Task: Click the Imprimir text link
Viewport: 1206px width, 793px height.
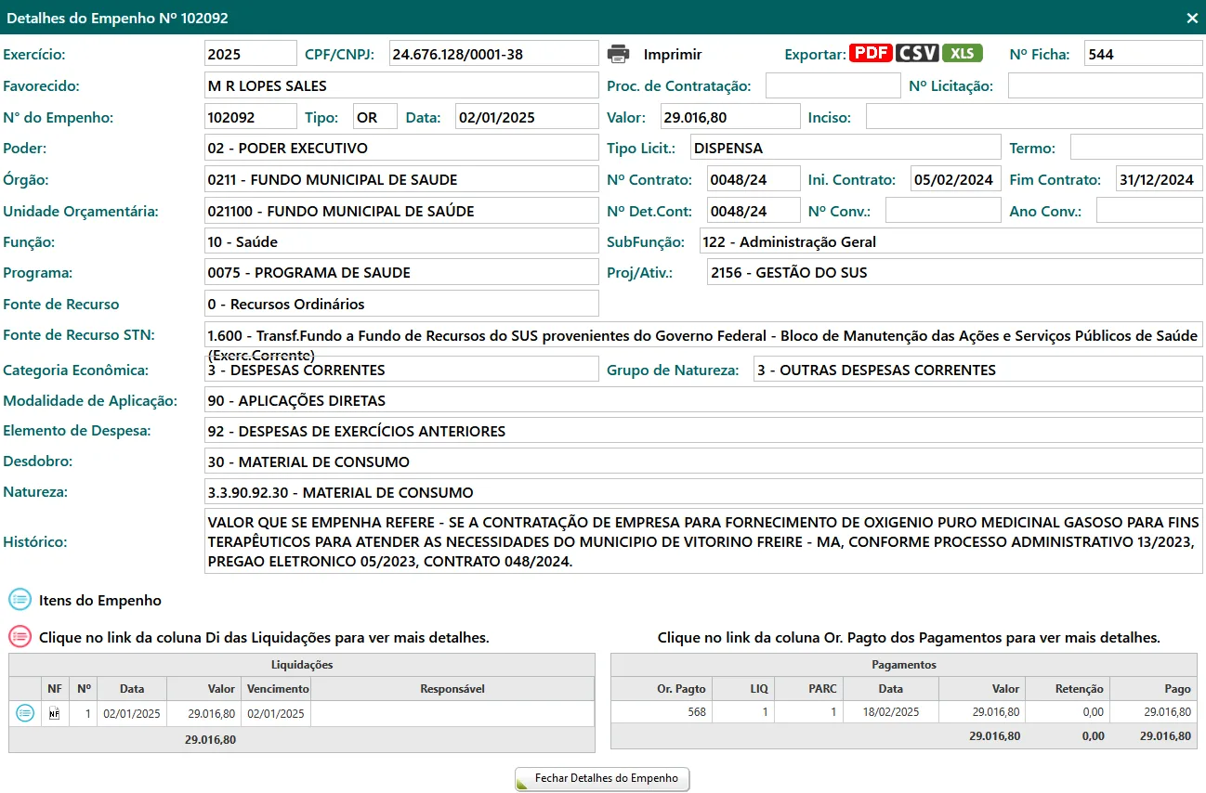Action: tap(673, 55)
